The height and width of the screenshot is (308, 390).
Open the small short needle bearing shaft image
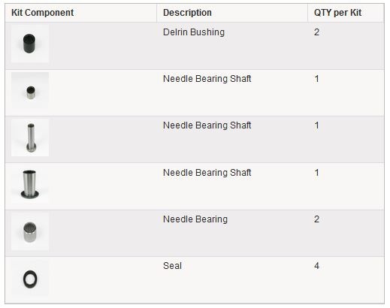(x=30, y=91)
